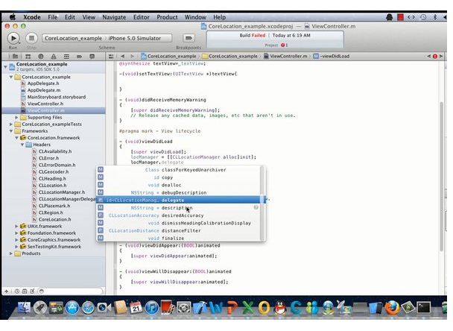Open the Navigate menu
This screenshot has height=331, width=453.
pos(114,17)
